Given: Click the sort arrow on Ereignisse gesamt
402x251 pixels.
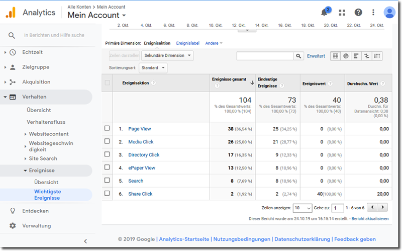Looking at the screenshot, I should click(252, 82).
